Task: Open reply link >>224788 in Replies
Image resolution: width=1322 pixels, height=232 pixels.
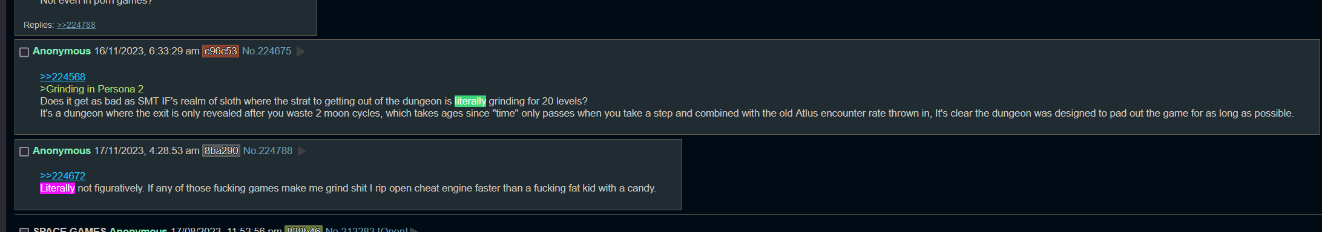Action: (76, 25)
